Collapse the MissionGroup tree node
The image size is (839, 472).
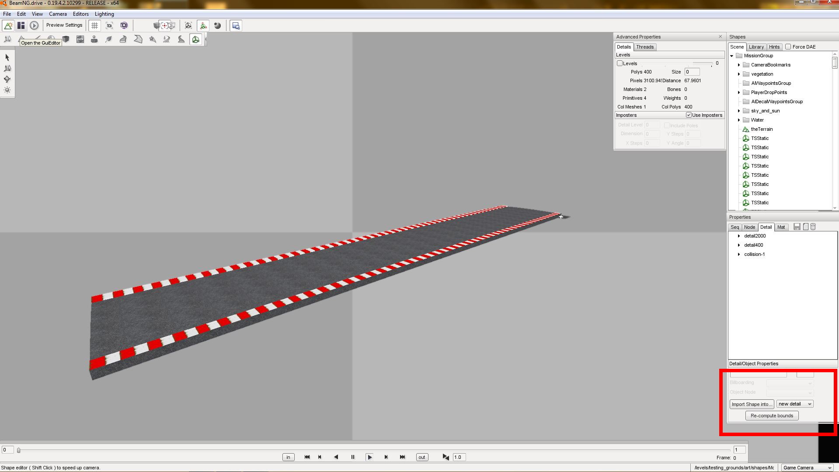click(x=732, y=56)
